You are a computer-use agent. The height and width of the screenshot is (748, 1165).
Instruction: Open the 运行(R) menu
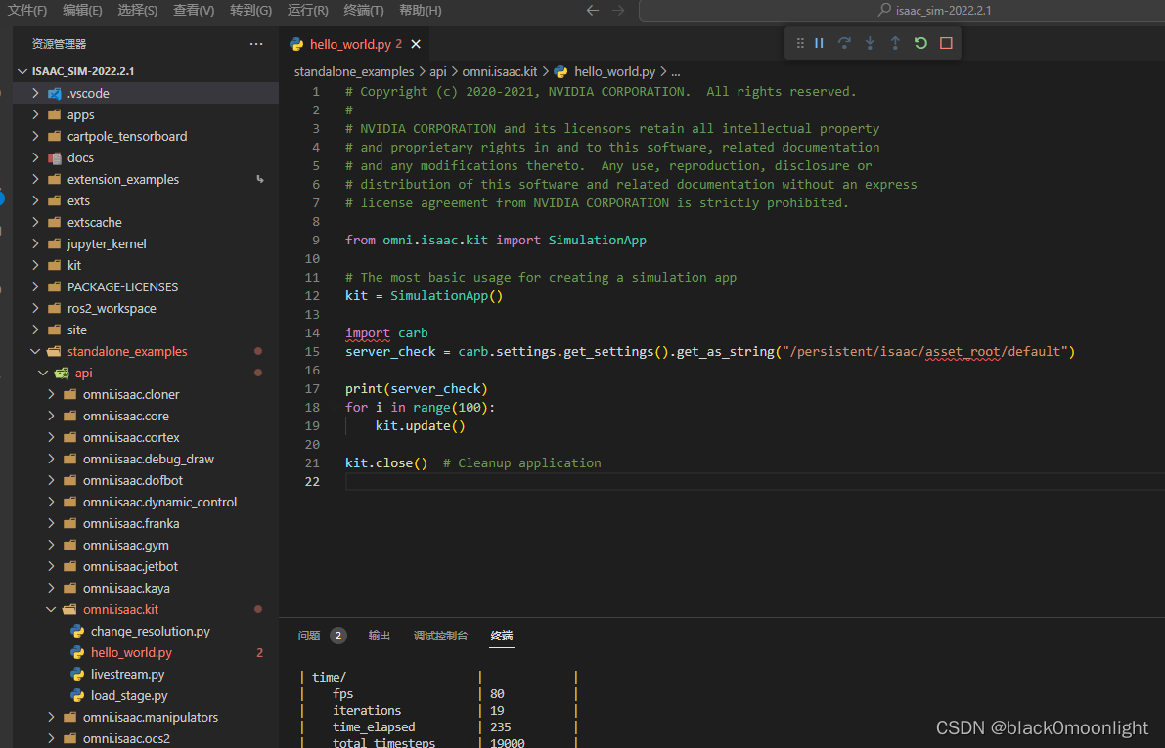(x=308, y=11)
